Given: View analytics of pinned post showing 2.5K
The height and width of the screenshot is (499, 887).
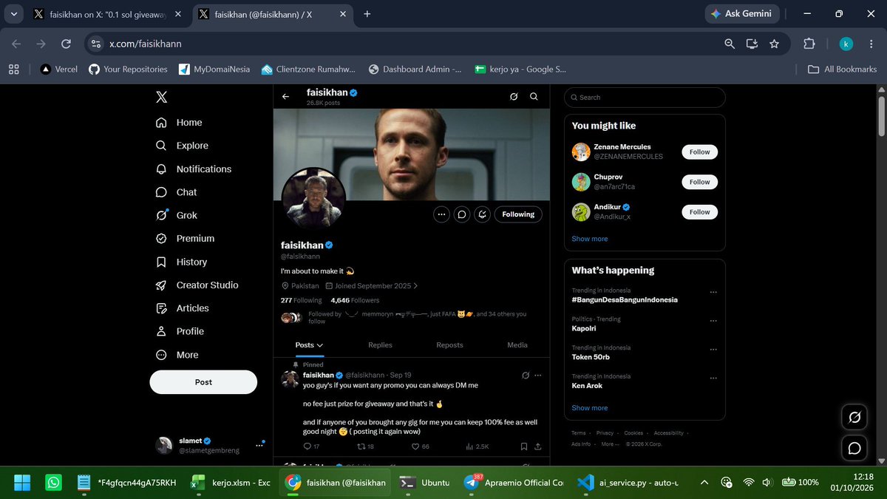Looking at the screenshot, I should (x=477, y=447).
